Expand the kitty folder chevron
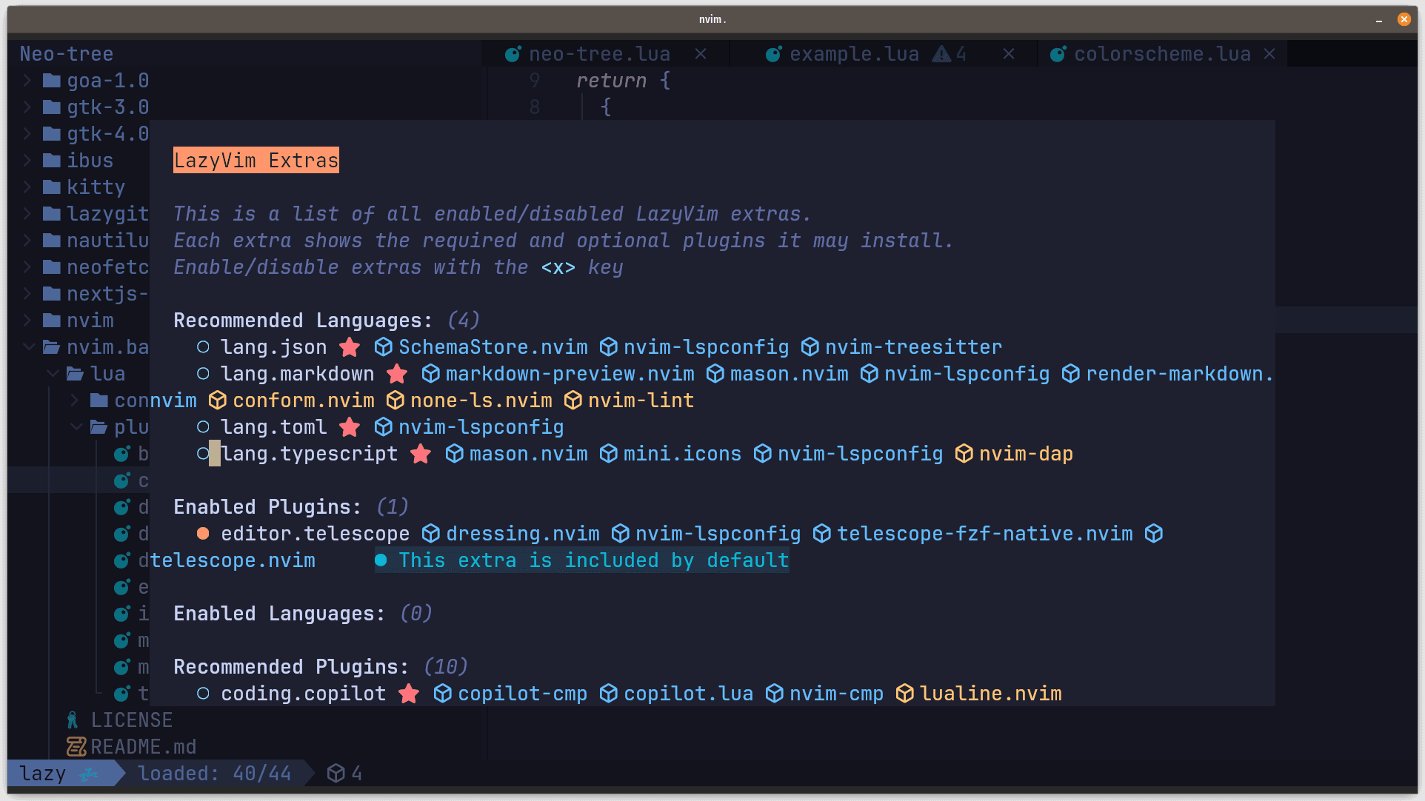 27,187
